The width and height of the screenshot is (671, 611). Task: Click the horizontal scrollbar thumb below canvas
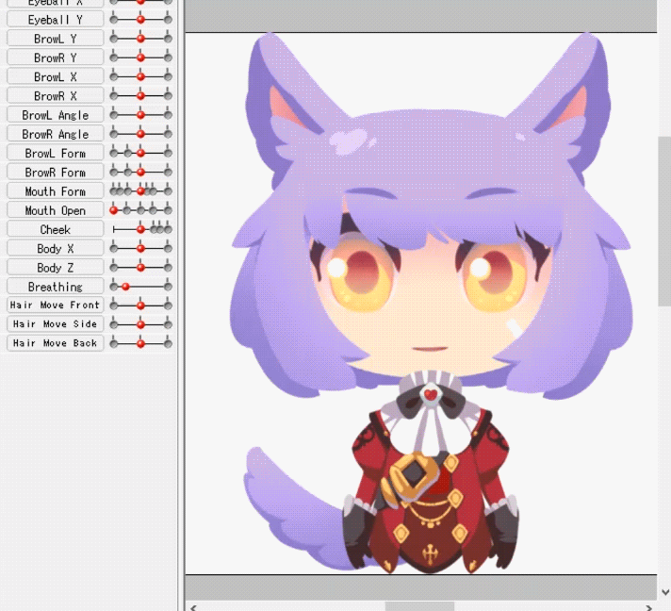tap(419, 607)
